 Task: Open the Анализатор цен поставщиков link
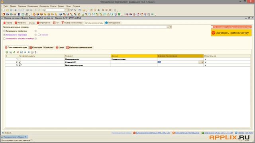[186, 133]
